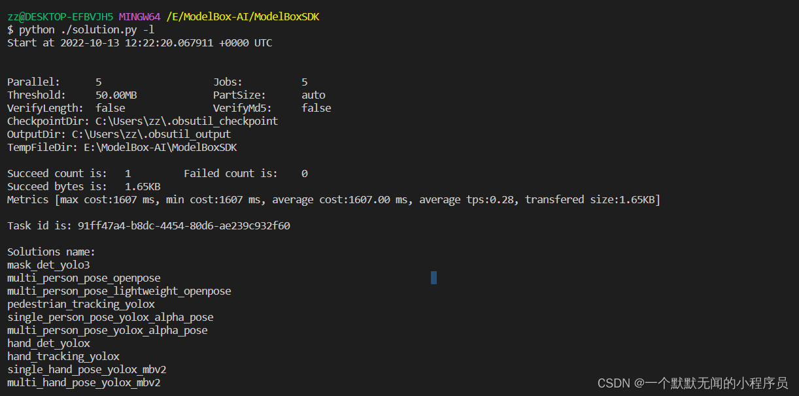Viewport: 799px width, 396px height.
Task: Click the CSDN watermark link
Action: point(691,383)
